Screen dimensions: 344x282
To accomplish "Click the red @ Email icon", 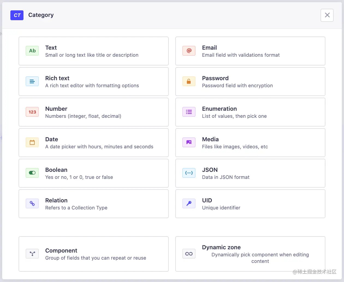I will [x=189, y=51].
